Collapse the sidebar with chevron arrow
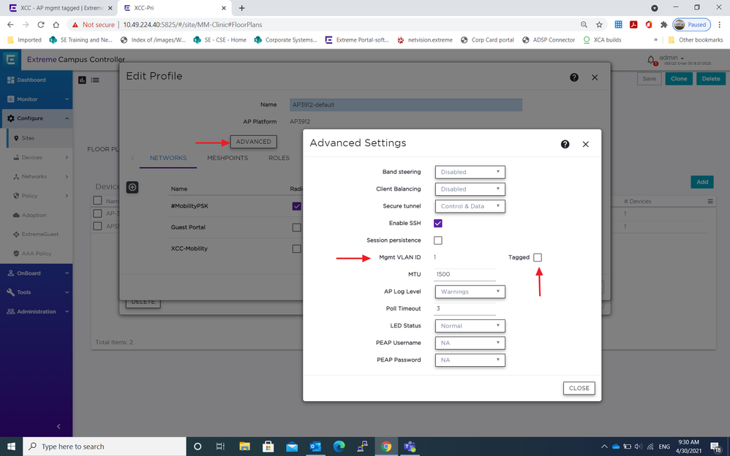Image resolution: width=730 pixels, height=456 pixels. coord(59,426)
